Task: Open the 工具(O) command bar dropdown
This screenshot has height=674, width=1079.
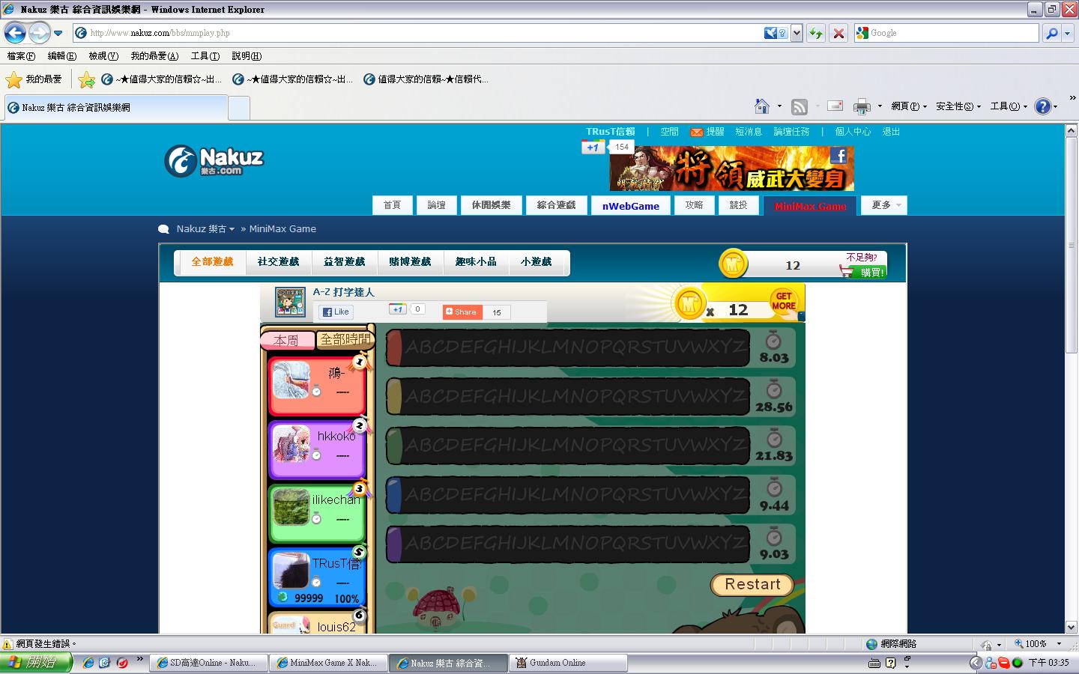Action: click(1009, 106)
